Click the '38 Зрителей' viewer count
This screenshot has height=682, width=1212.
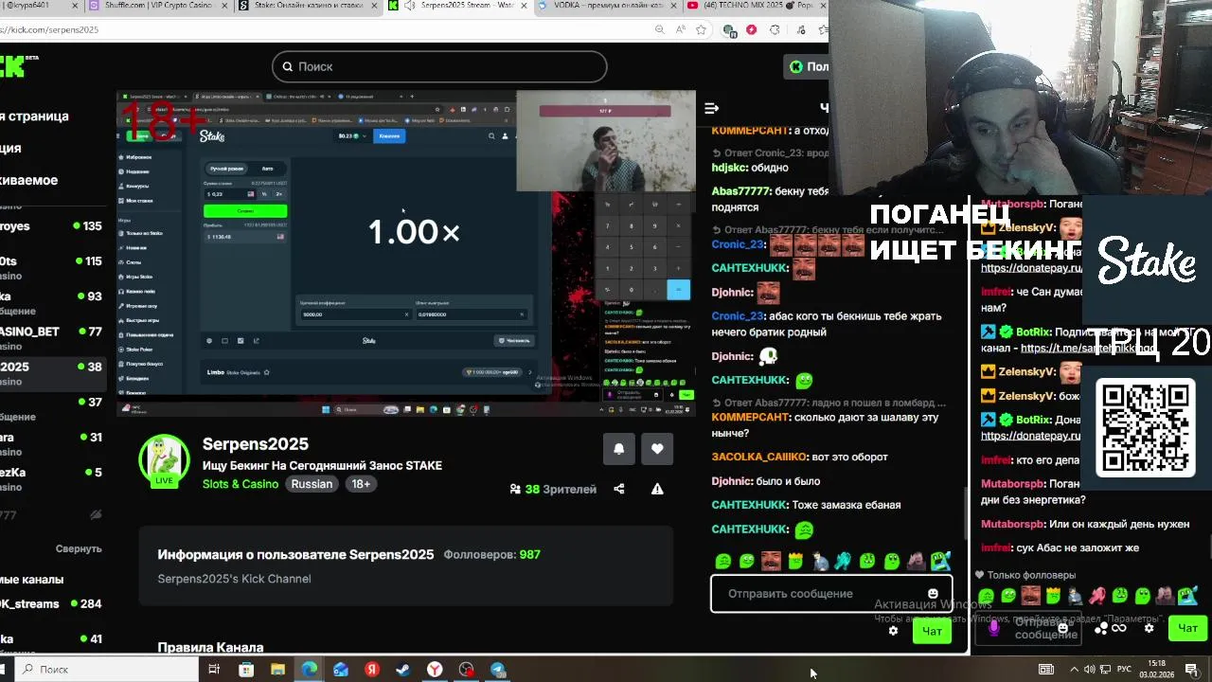point(553,489)
